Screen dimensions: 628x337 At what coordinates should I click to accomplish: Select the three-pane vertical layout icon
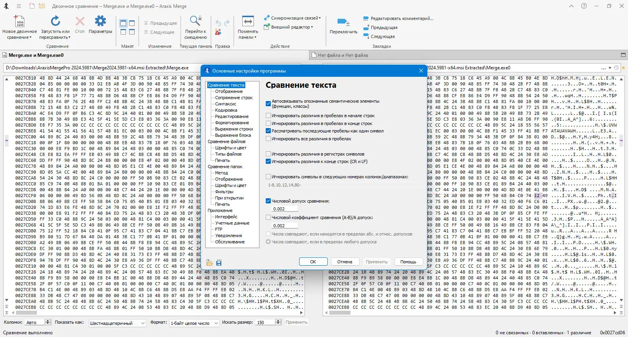coord(132,23)
